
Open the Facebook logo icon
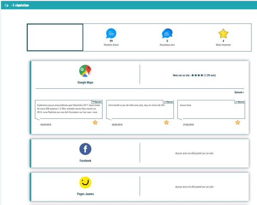click(x=85, y=149)
